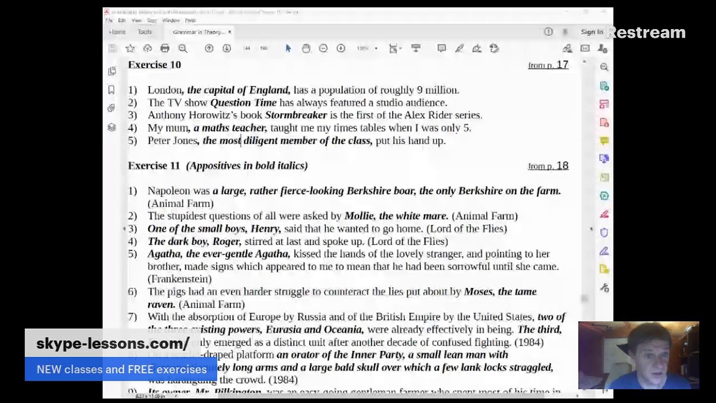Open the Sign menu
The height and width of the screenshot is (403, 716).
152,20
